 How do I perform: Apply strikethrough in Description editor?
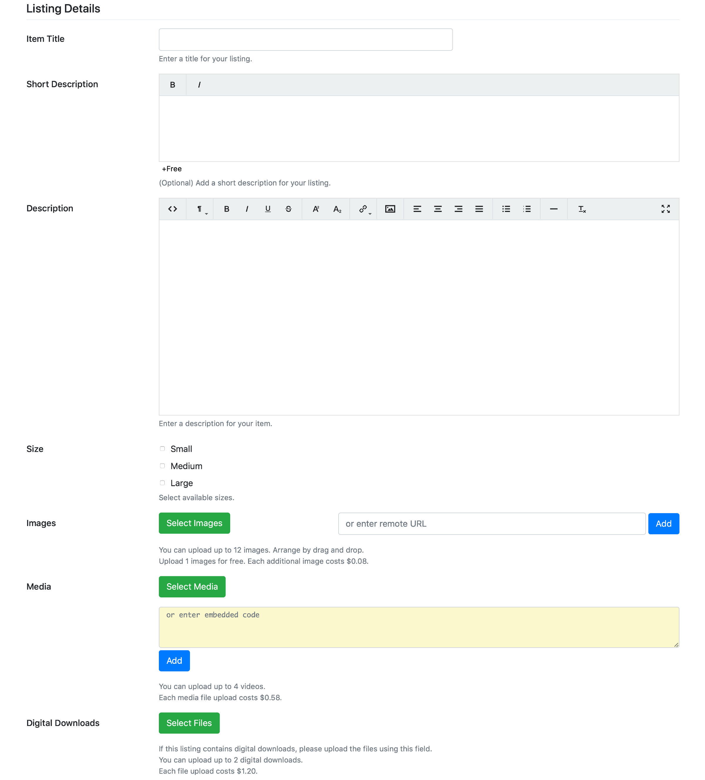288,209
